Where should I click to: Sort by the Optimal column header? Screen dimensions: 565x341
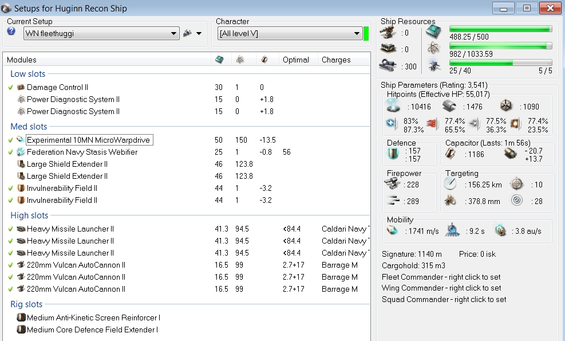(296, 60)
